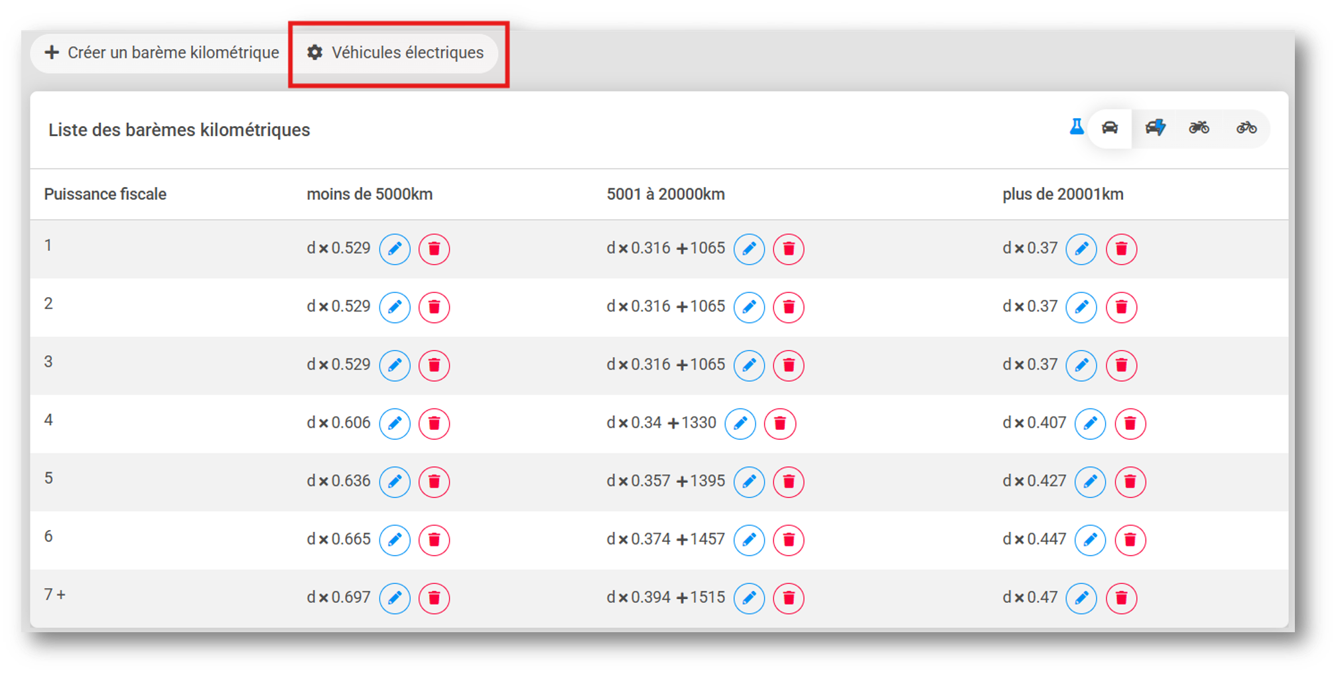The width and height of the screenshot is (1336, 674).
Task: Delete the d×0.374 +1457 formula
Action: (x=789, y=540)
